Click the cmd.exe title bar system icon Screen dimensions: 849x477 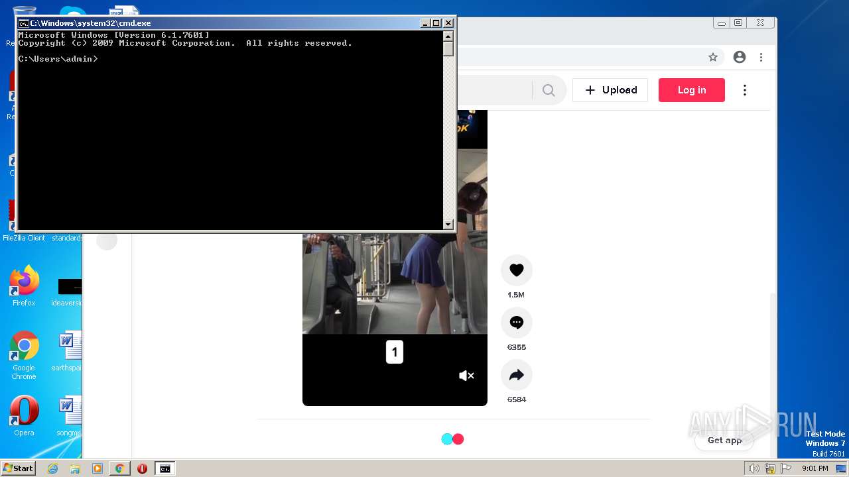point(23,23)
